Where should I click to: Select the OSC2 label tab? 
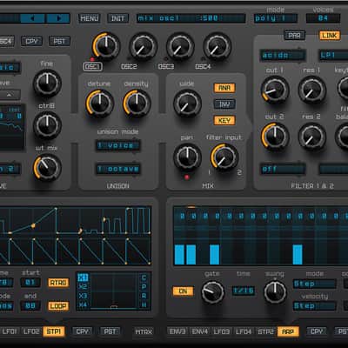tap(129, 67)
